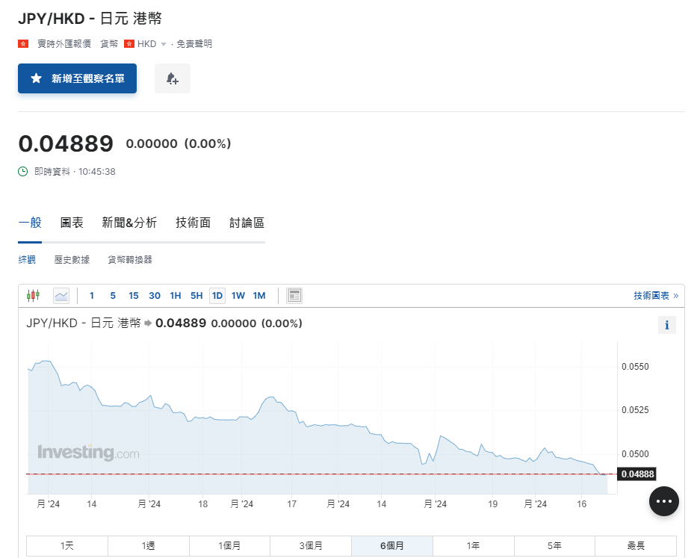Switch to the 5H interval

[x=196, y=295]
